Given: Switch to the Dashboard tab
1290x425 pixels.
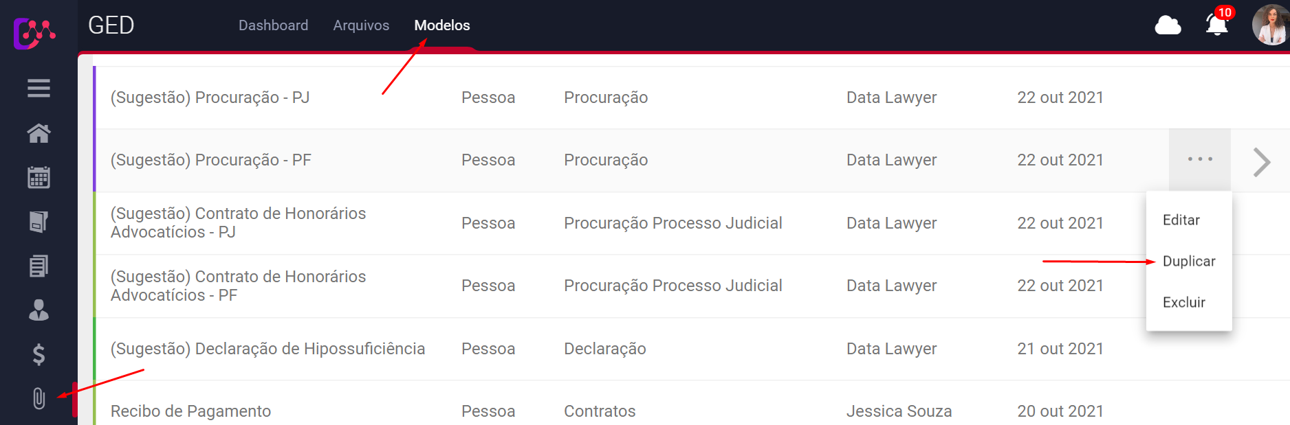Looking at the screenshot, I should pyautogui.click(x=273, y=25).
